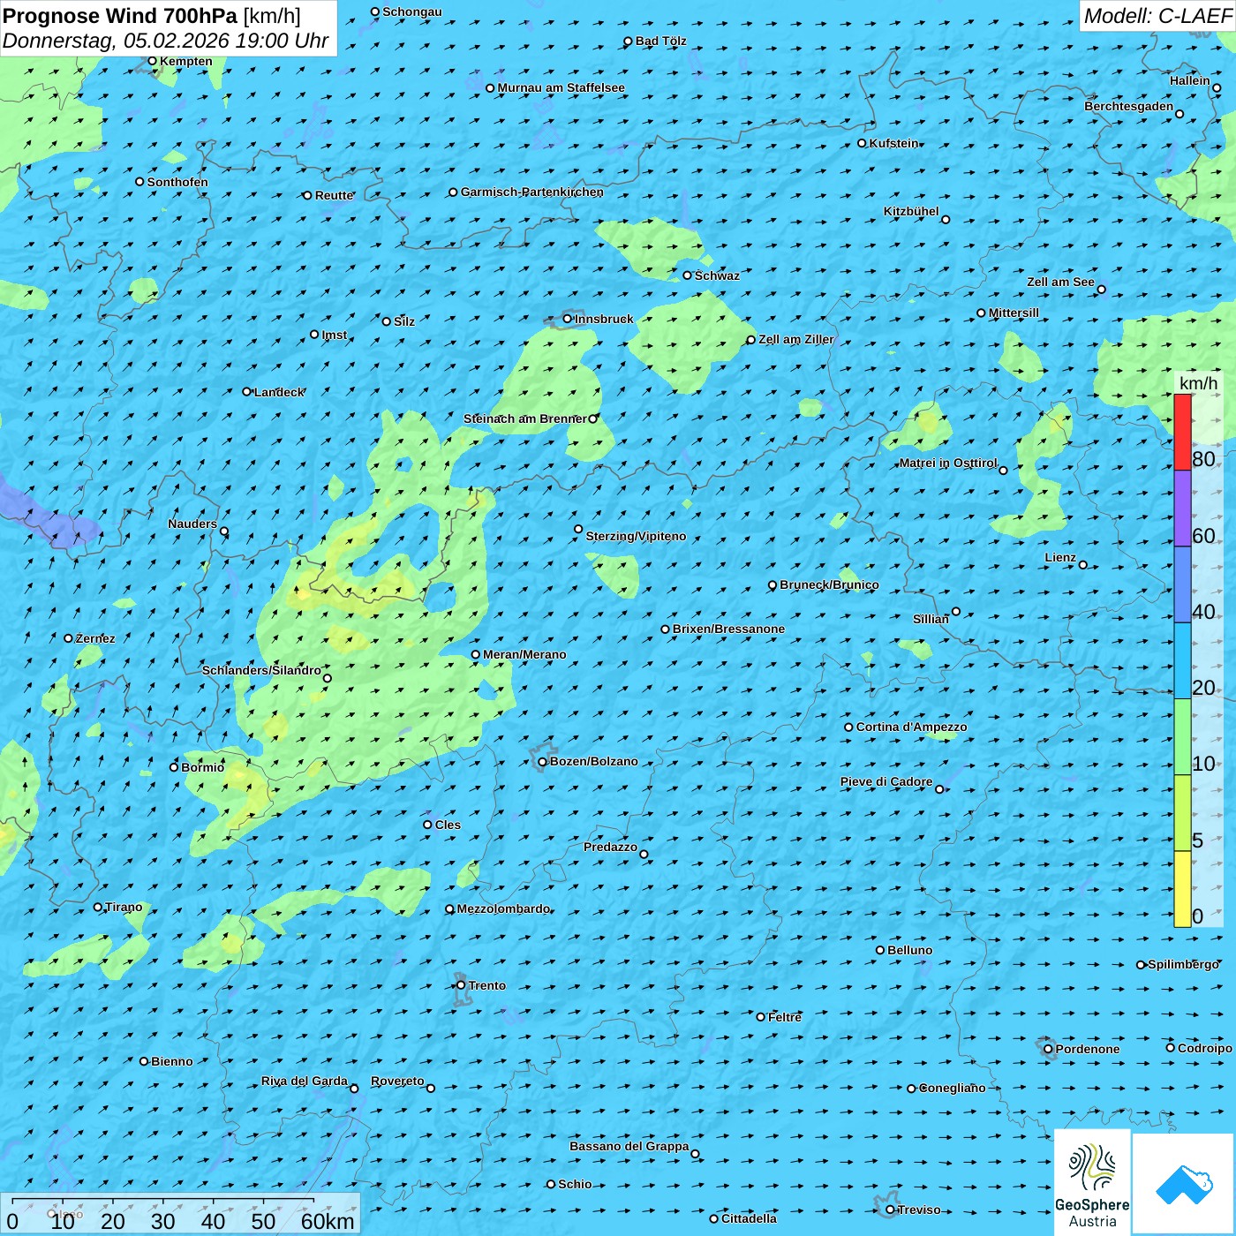
Task: Click the 'Tirano' label
Action: pyautogui.click(x=124, y=907)
